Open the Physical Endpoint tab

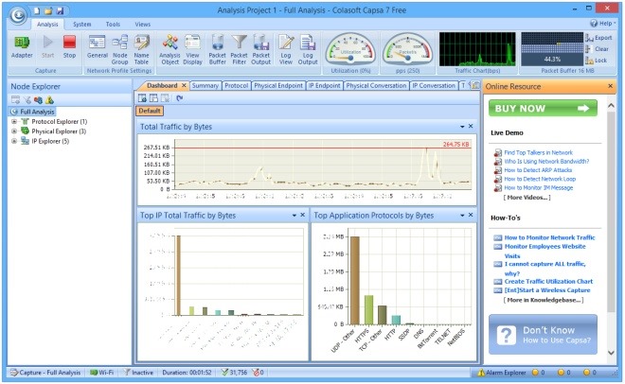(x=278, y=85)
